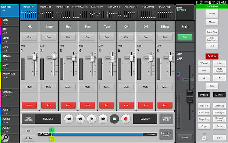Click the fast-forward transport button

pyautogui.click(x=103, y=119)
